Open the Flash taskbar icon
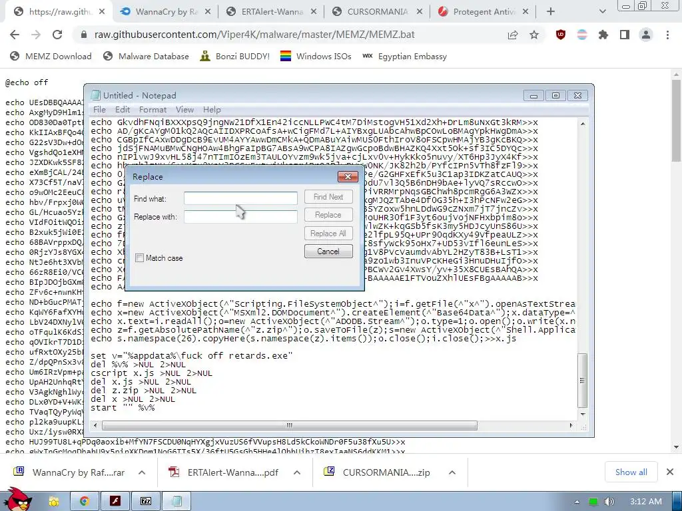Viewport: 682px width, 511px height. (x=115, y=502)
